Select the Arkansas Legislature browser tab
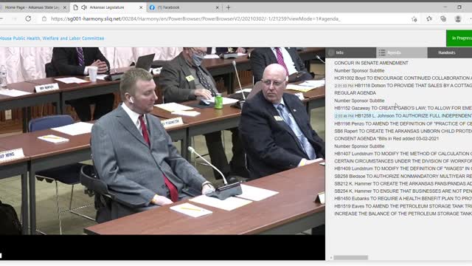Viewport: 472px width, 266px height. point(108,7)
